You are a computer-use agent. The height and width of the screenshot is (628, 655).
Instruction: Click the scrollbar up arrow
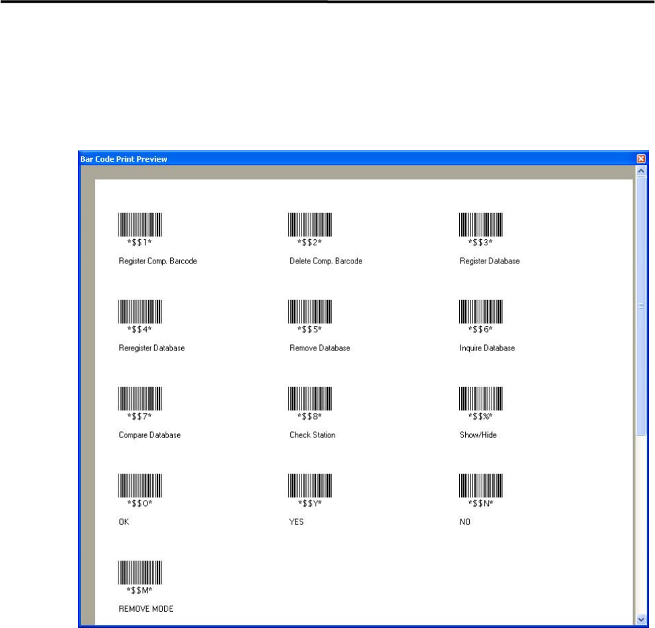coord(641,171)
